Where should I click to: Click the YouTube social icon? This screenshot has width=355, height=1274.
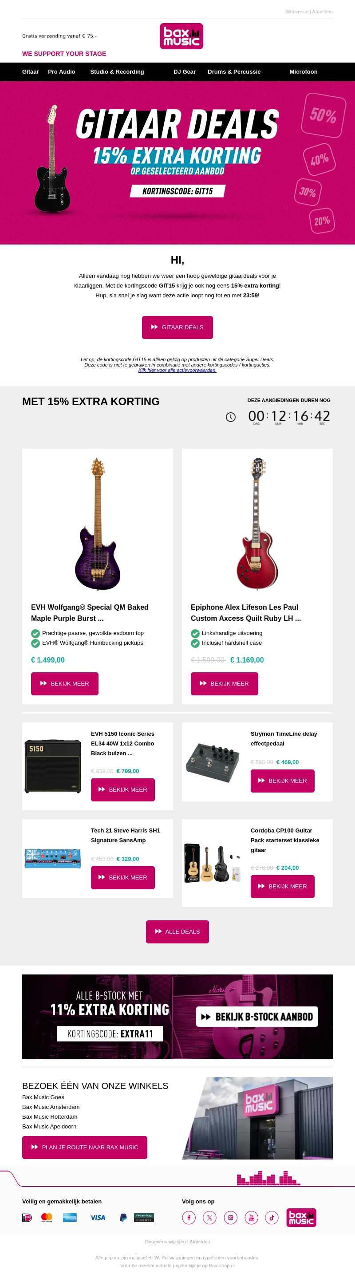[x=251, y=1217]
